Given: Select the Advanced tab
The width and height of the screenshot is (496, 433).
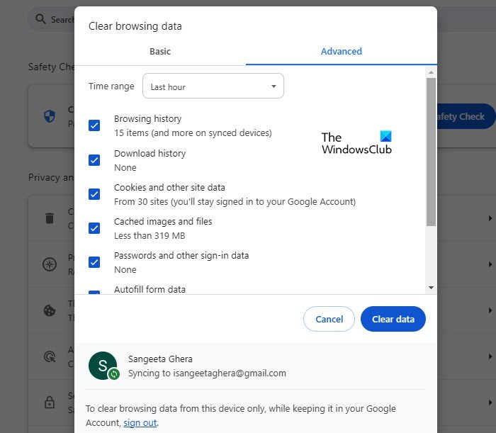Looking at the screenshot, I should [x=342, y=51].
